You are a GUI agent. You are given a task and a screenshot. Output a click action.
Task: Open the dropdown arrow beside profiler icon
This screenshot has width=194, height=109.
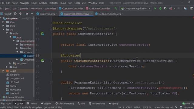[174, 8]
